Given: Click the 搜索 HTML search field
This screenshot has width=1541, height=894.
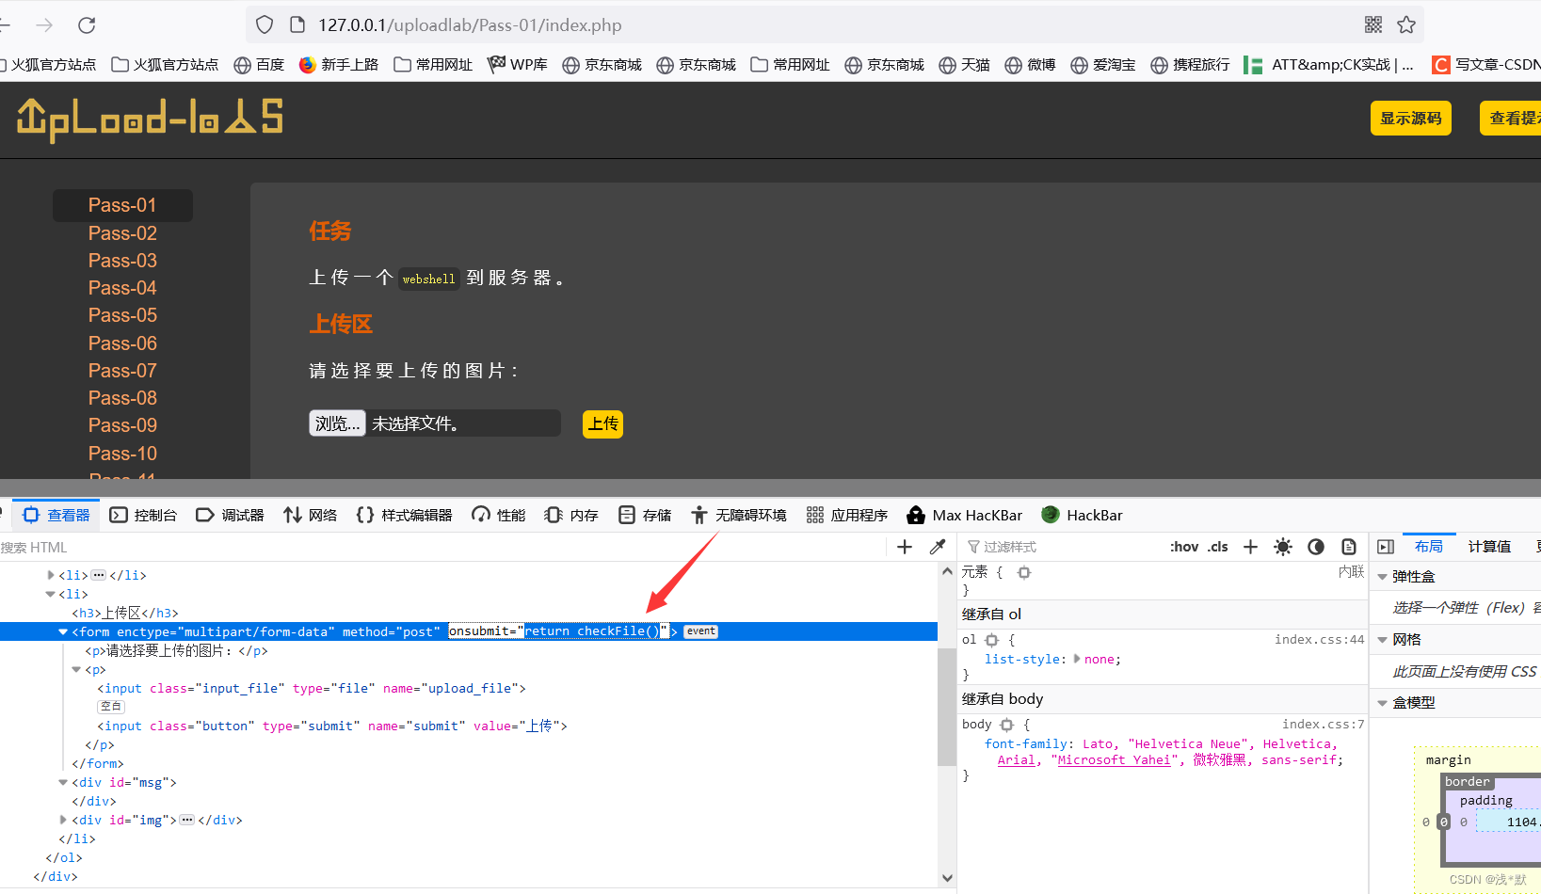Looking at the screenshot, I should 442,547.
